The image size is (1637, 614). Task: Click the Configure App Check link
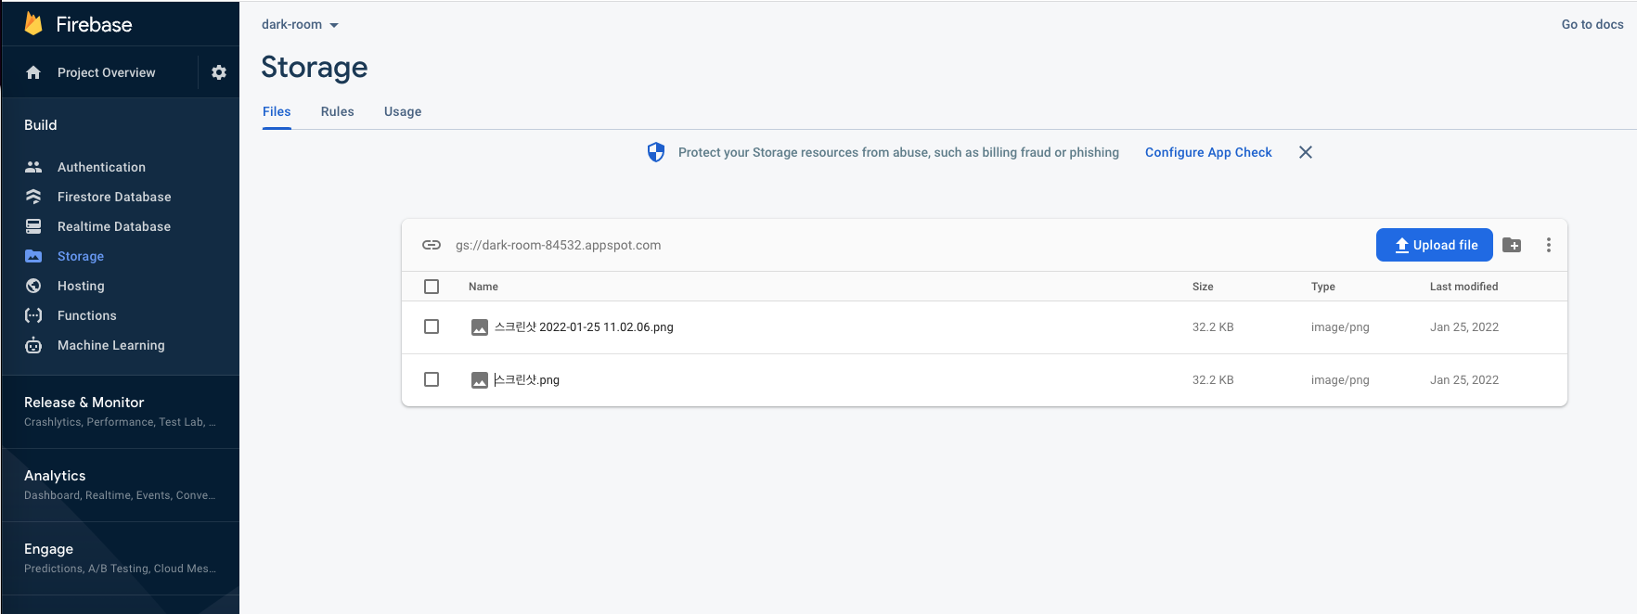tap(1208, 152)
